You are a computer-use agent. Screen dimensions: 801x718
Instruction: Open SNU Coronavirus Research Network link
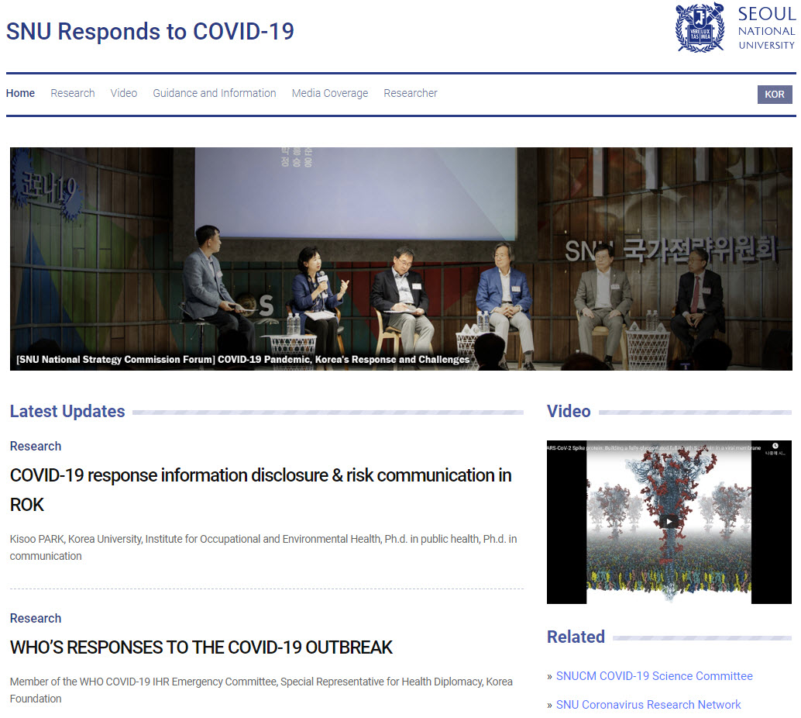click(648, 705)
